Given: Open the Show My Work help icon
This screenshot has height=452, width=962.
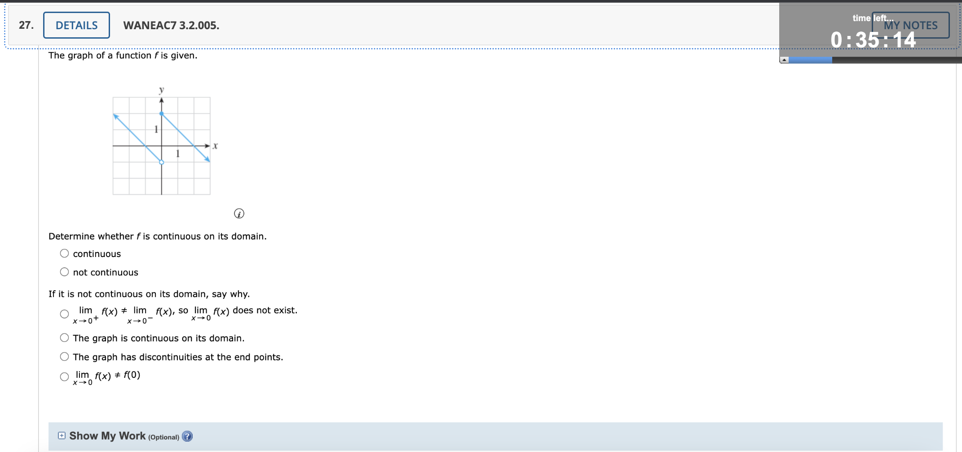Looking at the screenshot, I should [x=187, y=436].
